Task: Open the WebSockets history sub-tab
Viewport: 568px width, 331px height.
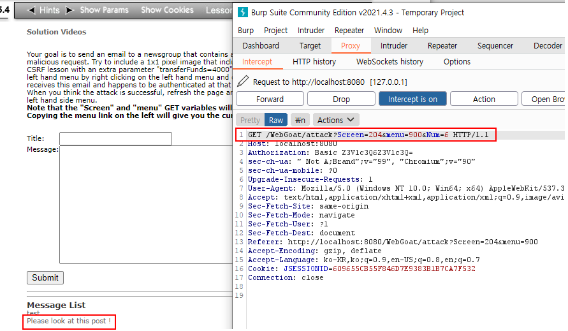Action: click(390, 62)
